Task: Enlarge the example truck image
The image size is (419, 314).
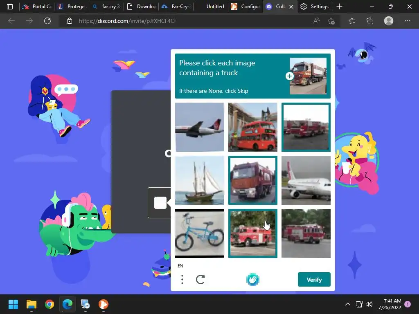Action: tap(289, 76)
